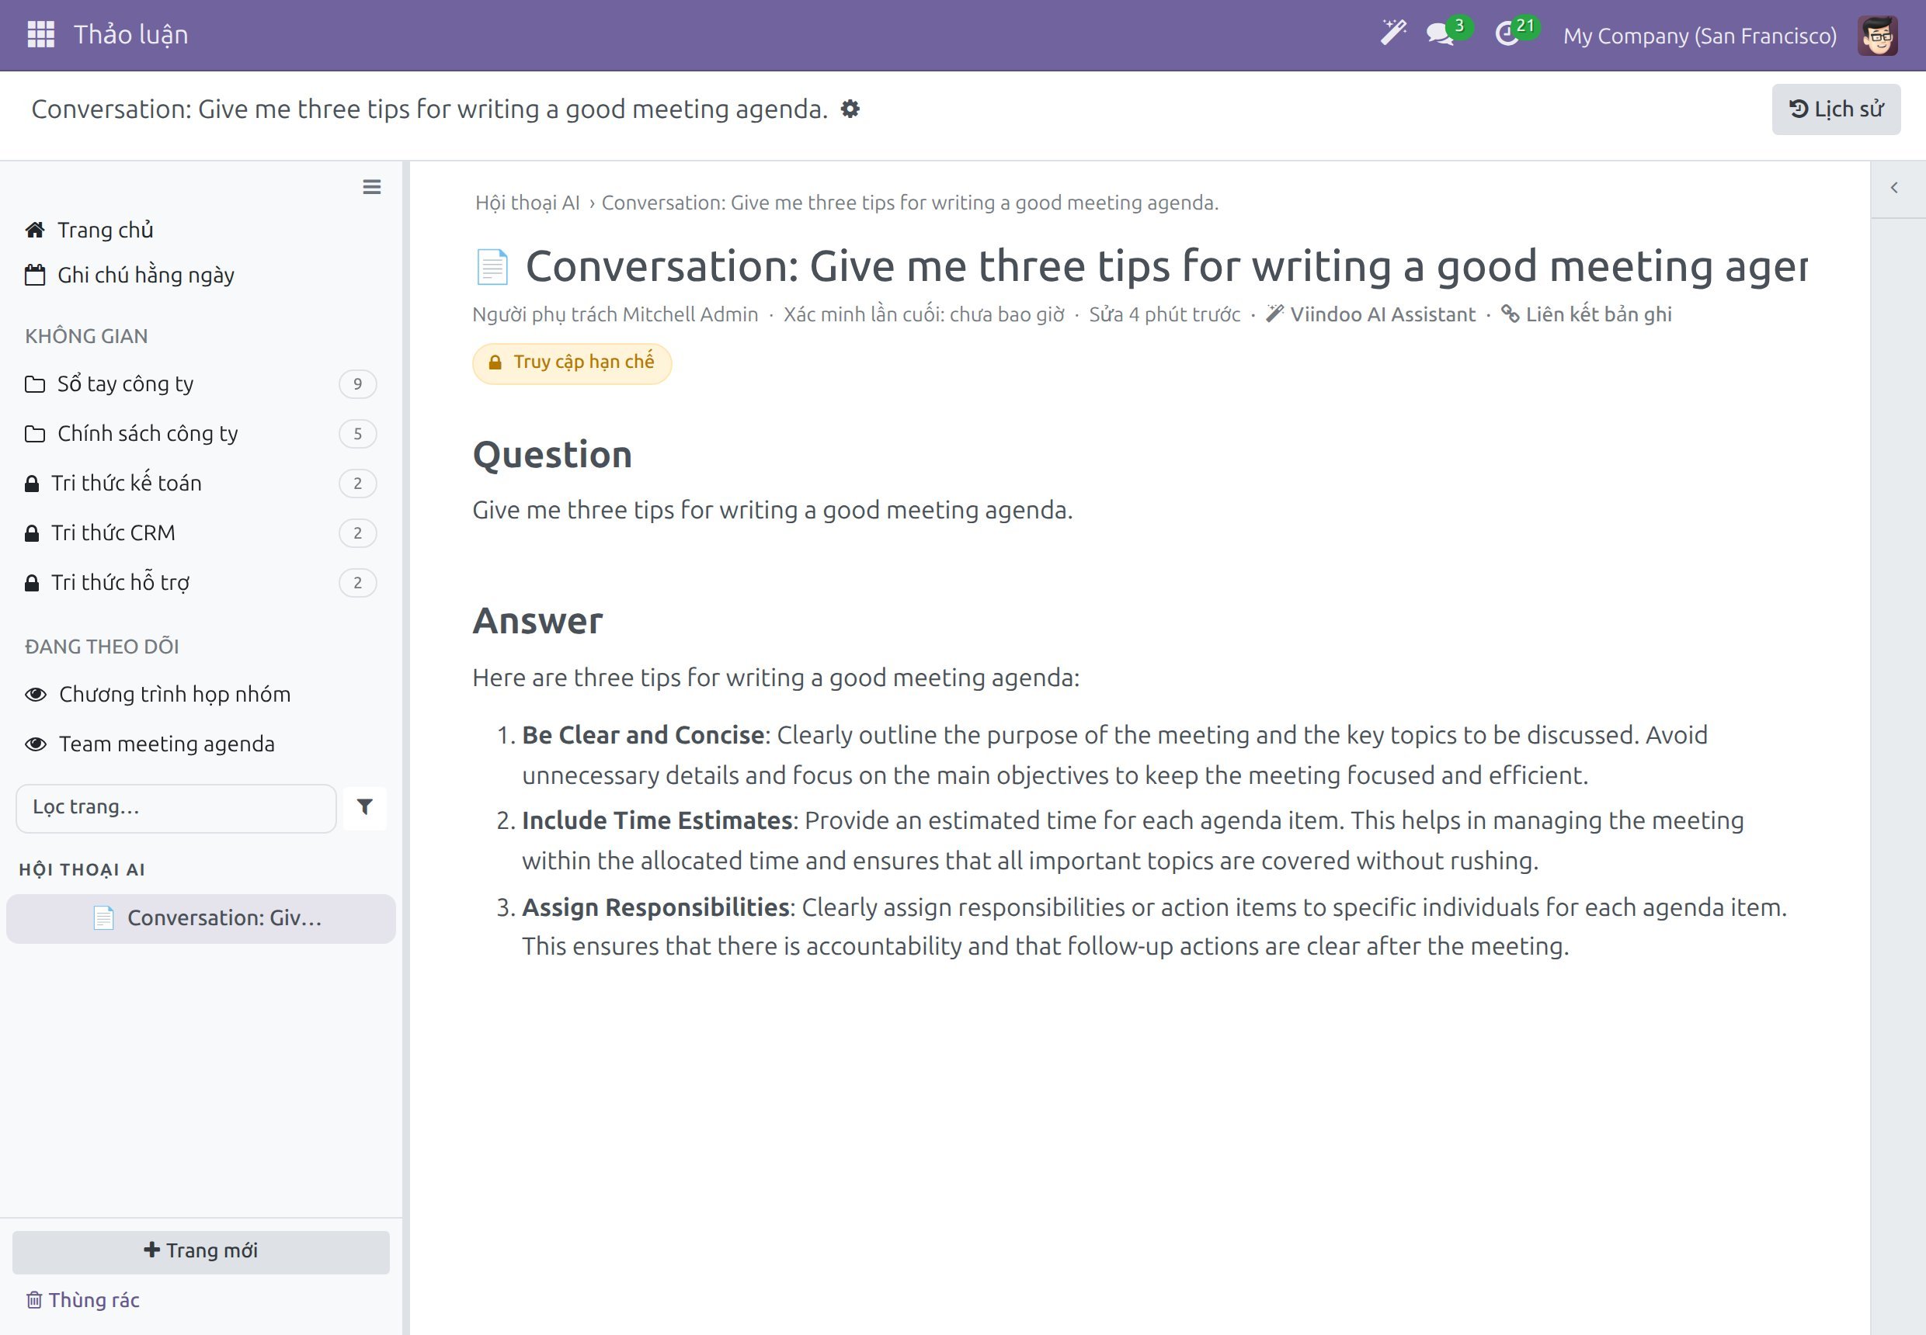Click the AI magic wand icon in top bar

(x=1394, y=33)
